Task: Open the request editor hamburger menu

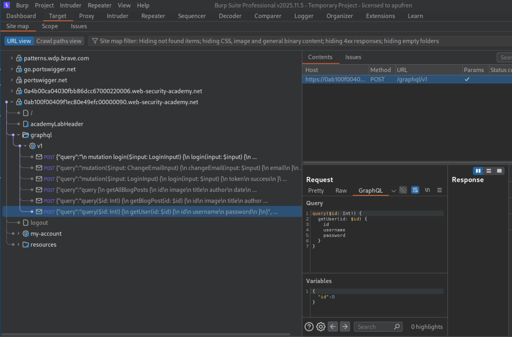Action: coord(439,190)
